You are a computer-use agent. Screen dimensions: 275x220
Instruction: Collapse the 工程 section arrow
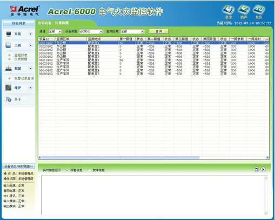coord(31,45)
